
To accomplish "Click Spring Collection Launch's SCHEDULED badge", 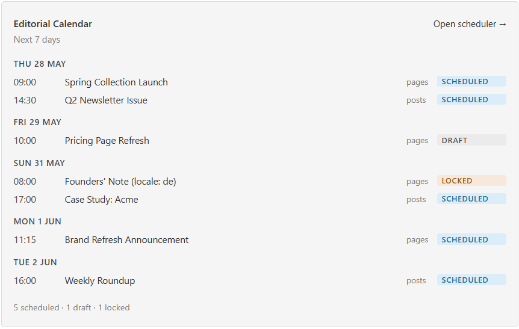I will [471, 82].
